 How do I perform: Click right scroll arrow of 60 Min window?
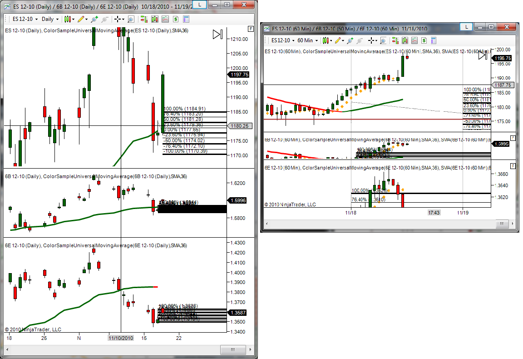(513, 224)
